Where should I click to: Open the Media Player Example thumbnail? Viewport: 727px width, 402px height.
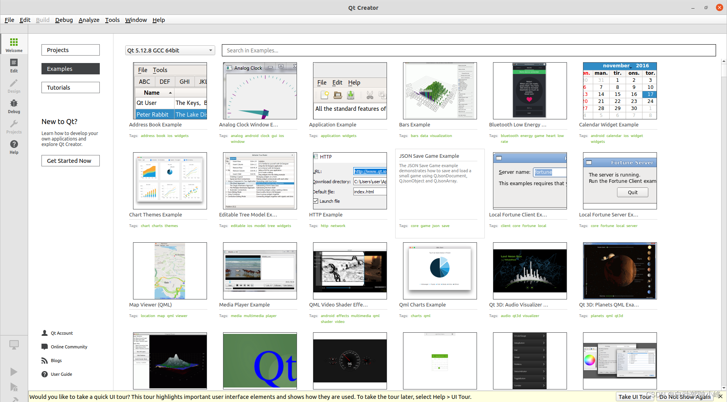260,271
